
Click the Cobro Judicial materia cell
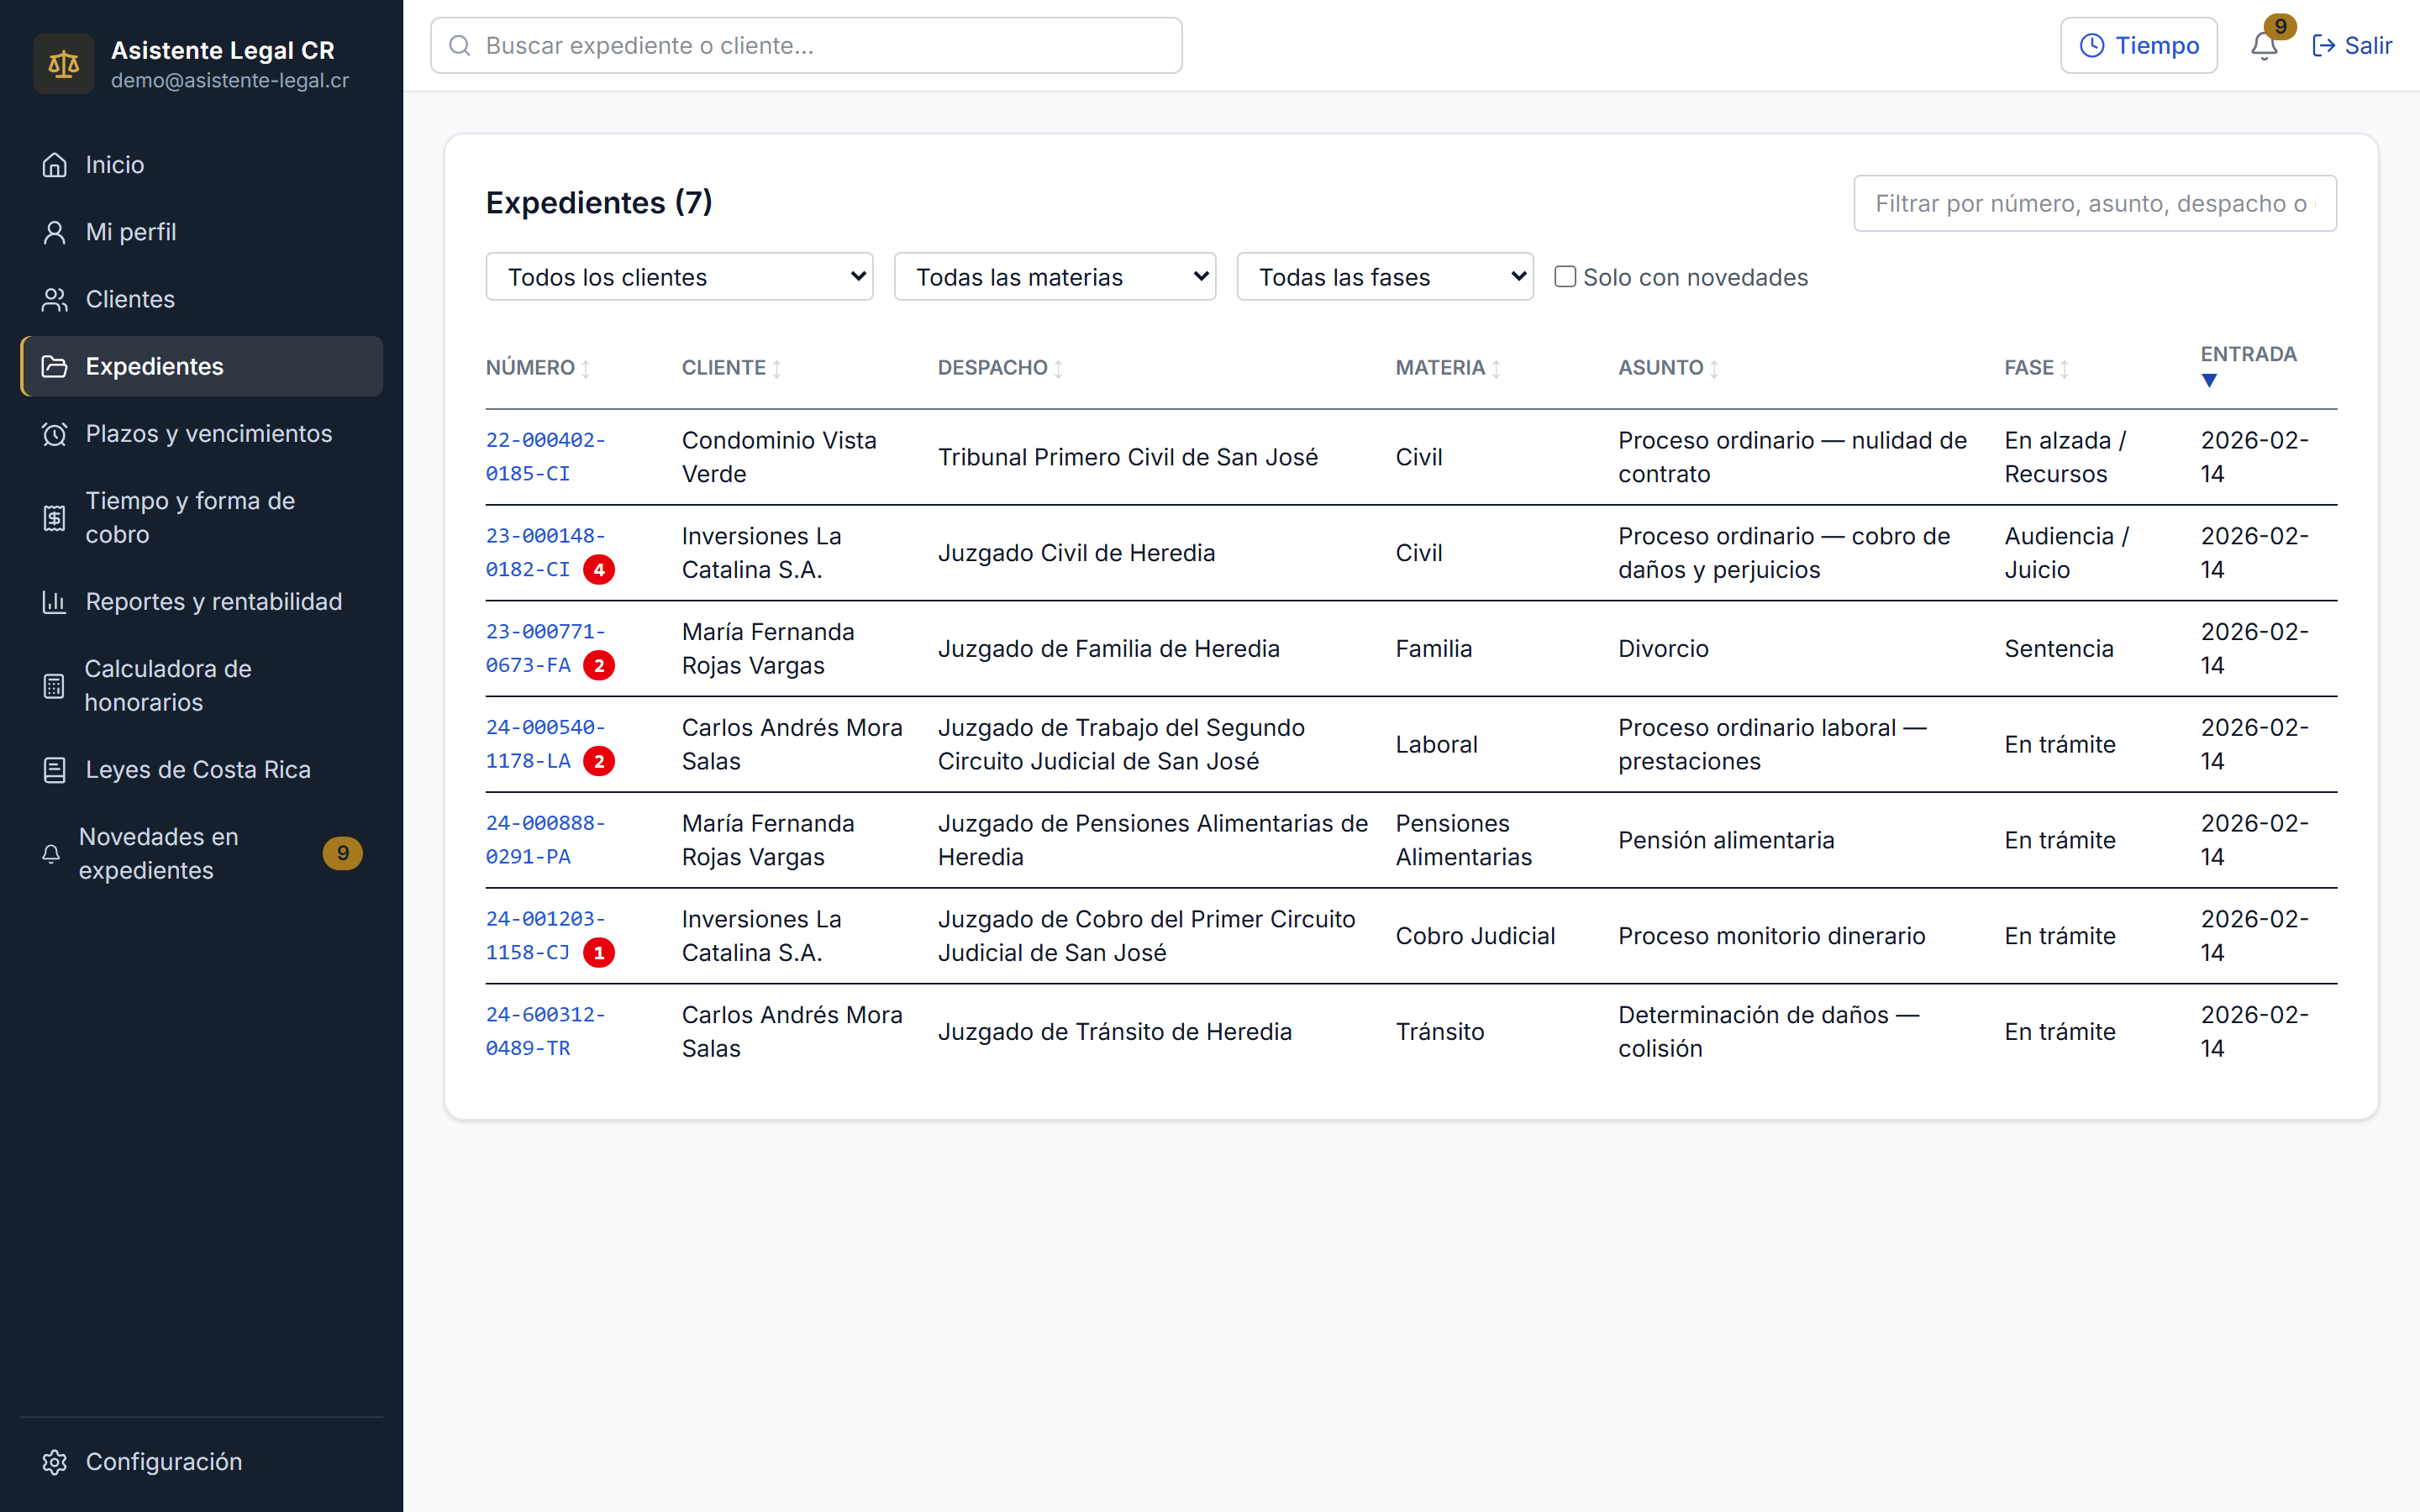(1475, 936)
